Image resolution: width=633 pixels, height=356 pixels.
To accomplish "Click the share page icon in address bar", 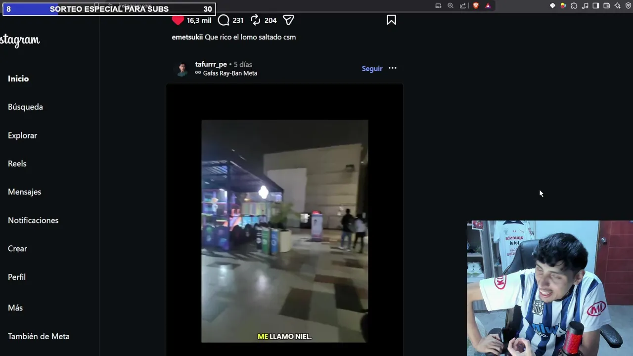I will point(463,6).
